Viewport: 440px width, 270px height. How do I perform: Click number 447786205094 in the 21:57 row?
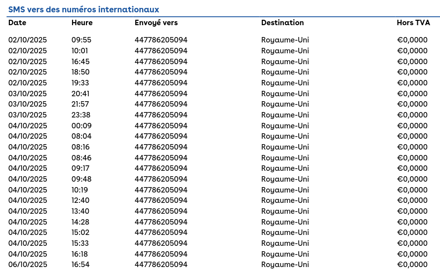click(x=161, y=104)
